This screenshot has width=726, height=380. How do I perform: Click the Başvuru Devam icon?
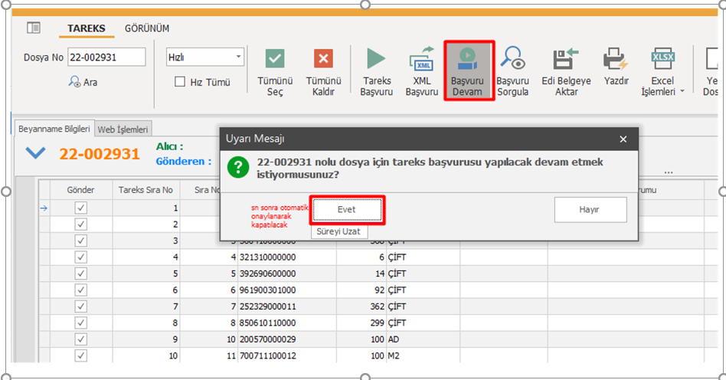pos(468,58)
